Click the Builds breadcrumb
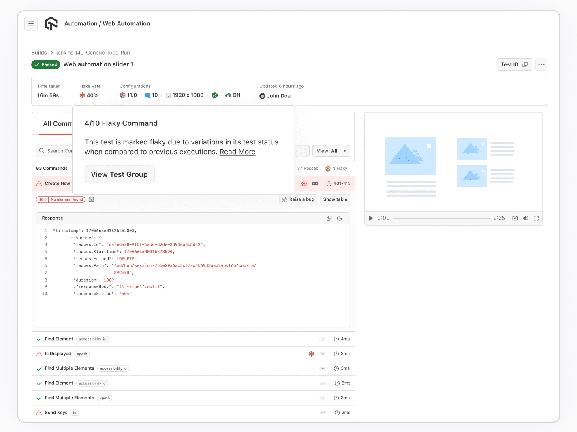The height and width of the screenshot is (432, 577). pyautogui.click(x=39, y=53)
